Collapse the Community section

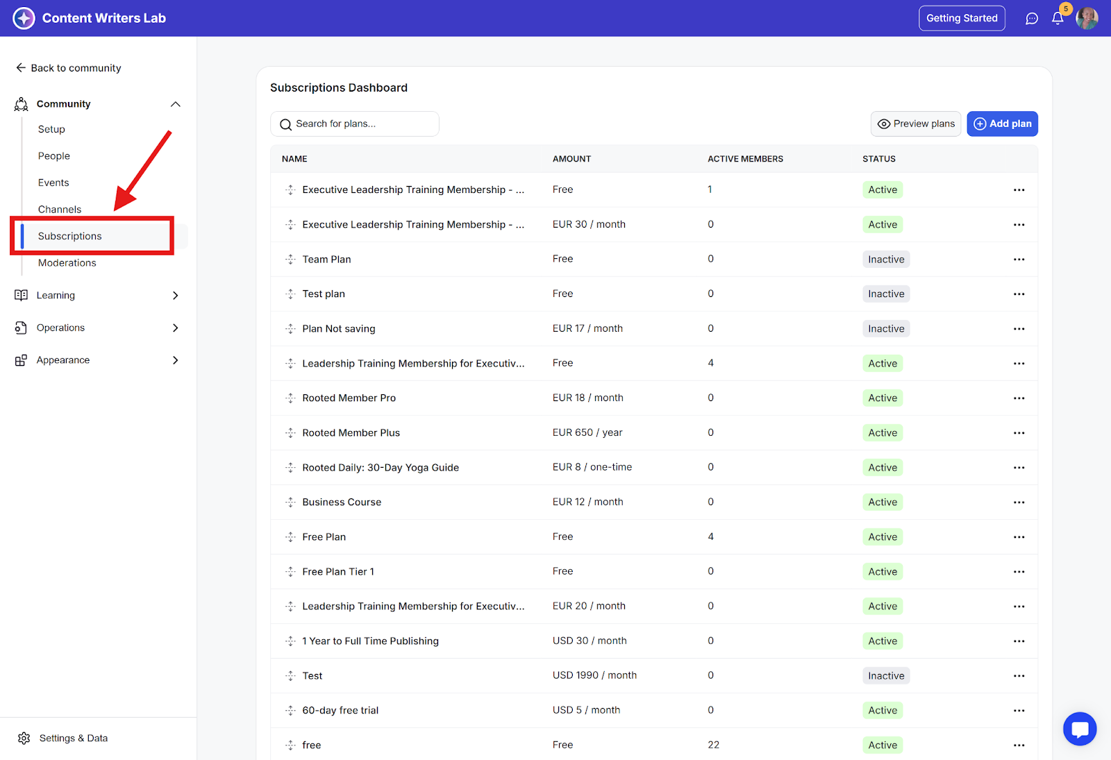[x=175, y=104]
